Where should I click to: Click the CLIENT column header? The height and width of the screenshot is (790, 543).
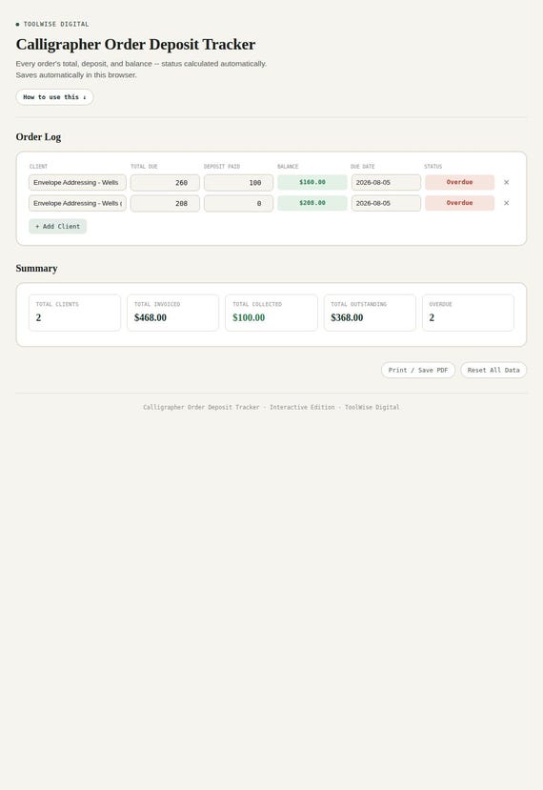pos(38,166)
